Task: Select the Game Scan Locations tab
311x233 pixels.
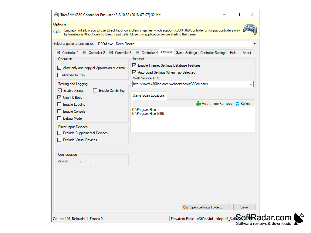Action: pos(149,95)
